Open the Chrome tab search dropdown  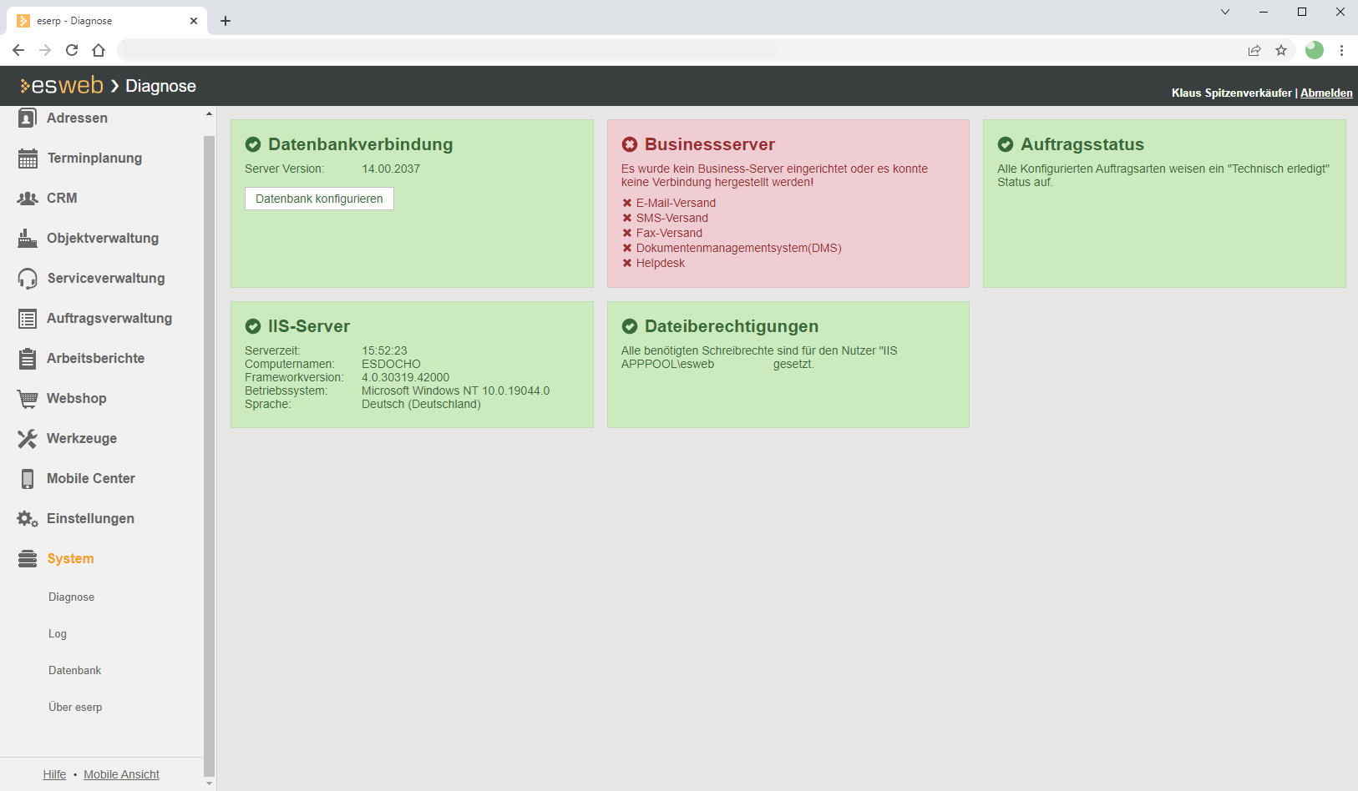[x=1224, y=12]
